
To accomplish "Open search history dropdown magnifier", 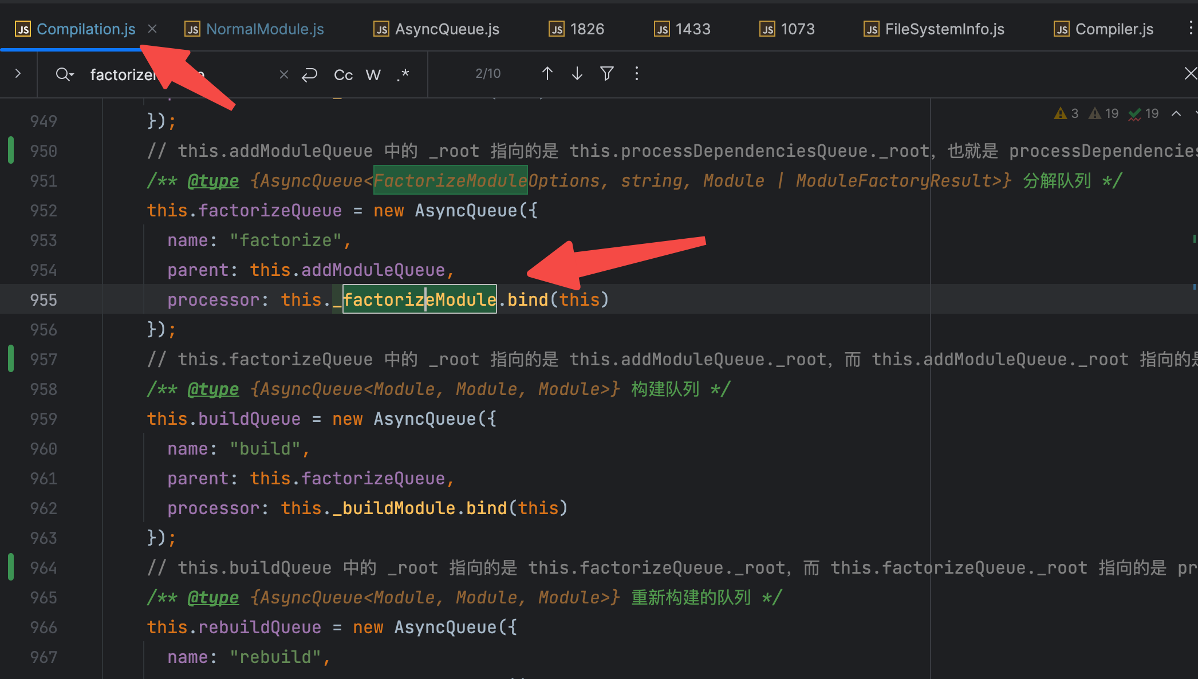I will (x=64, y=74).
